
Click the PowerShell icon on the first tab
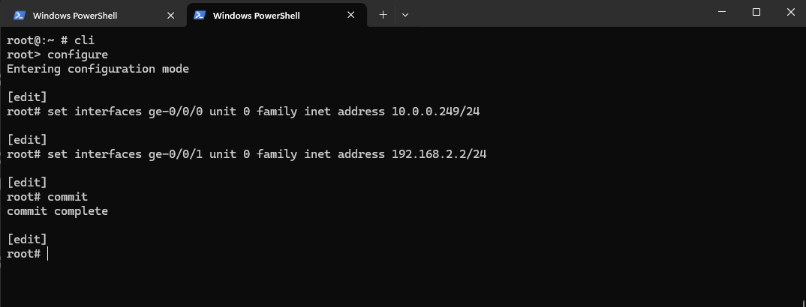point(20,16)
